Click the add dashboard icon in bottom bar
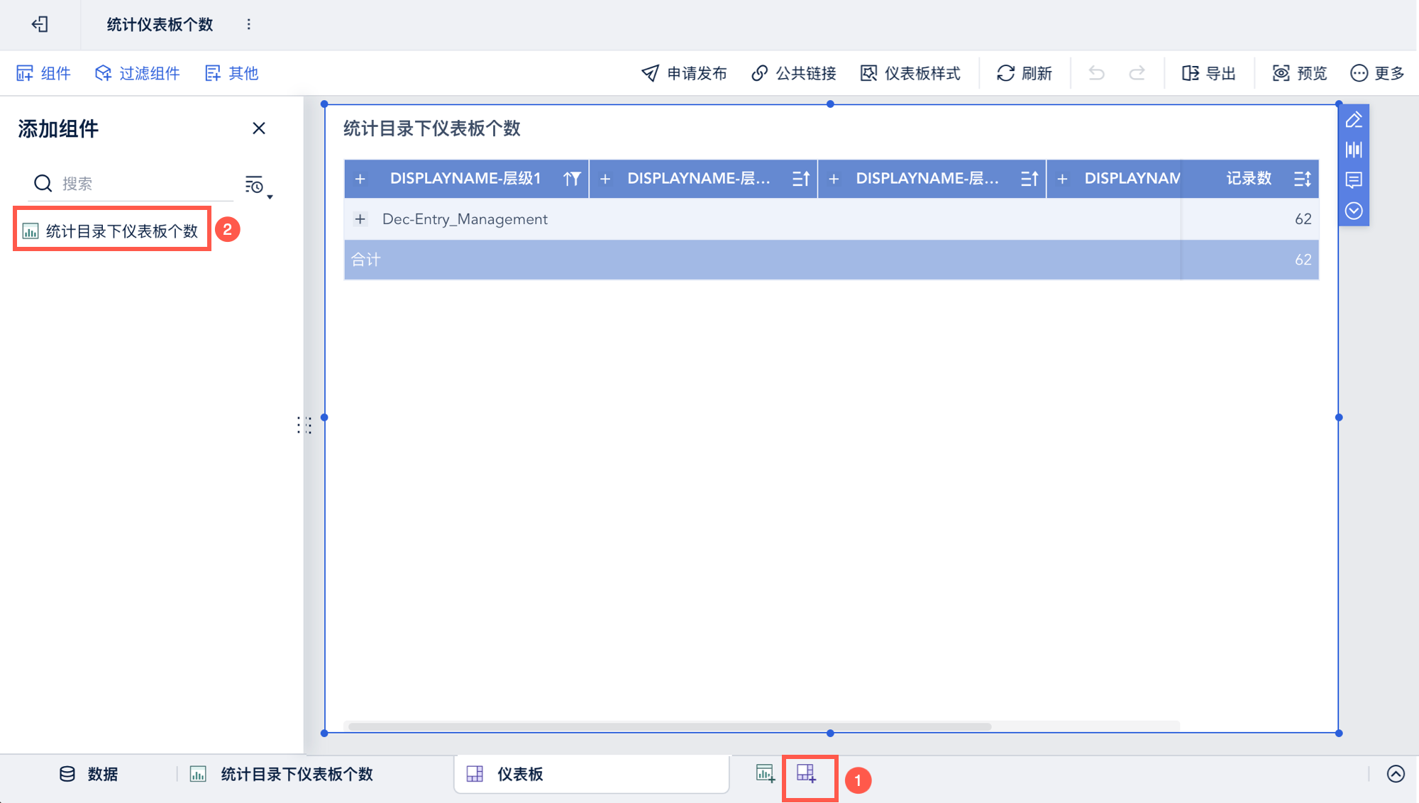The width and height of the screenshot is (1419, 803). 807,774
